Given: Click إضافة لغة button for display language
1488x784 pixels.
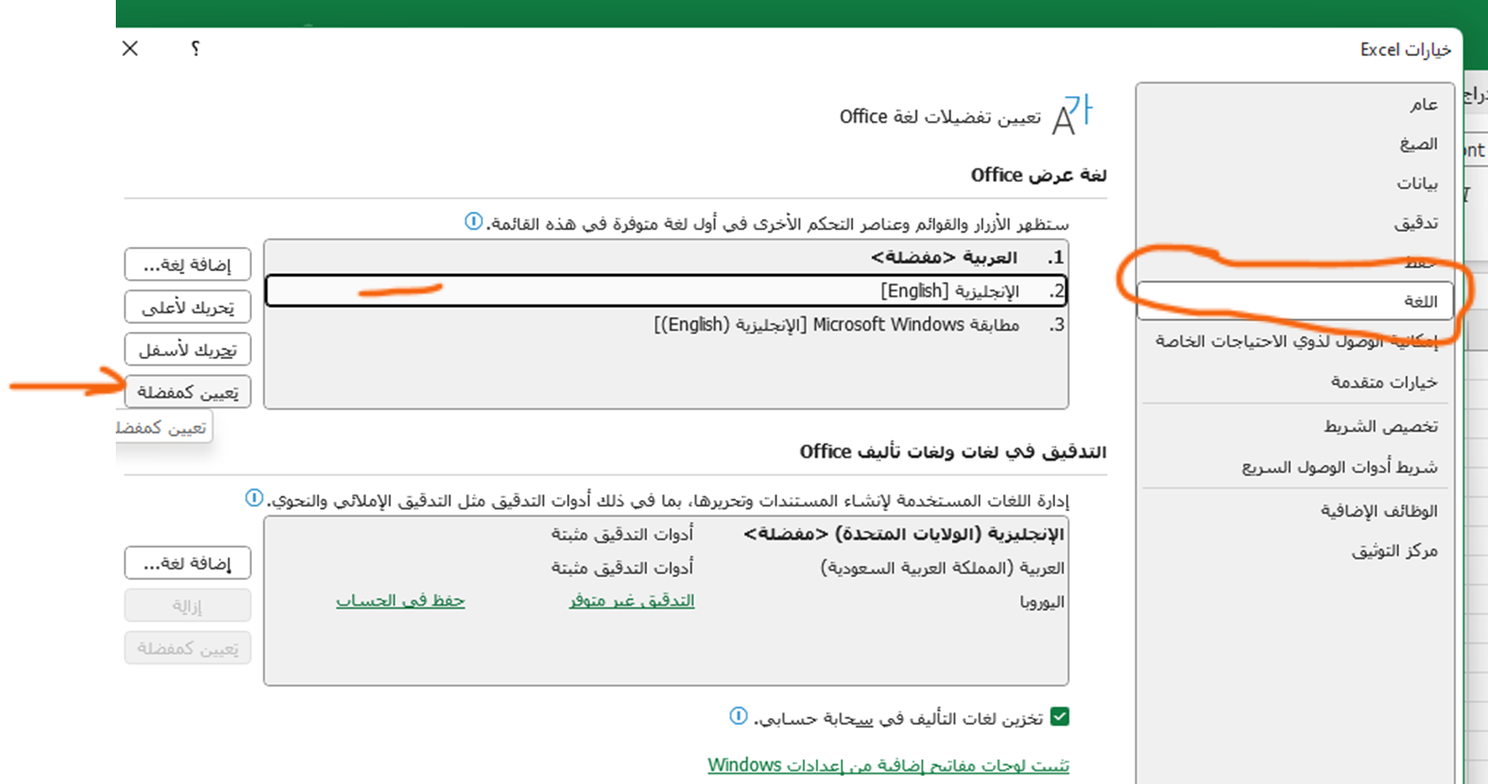Looking at the screenshot, I should [x=188, y=265].
